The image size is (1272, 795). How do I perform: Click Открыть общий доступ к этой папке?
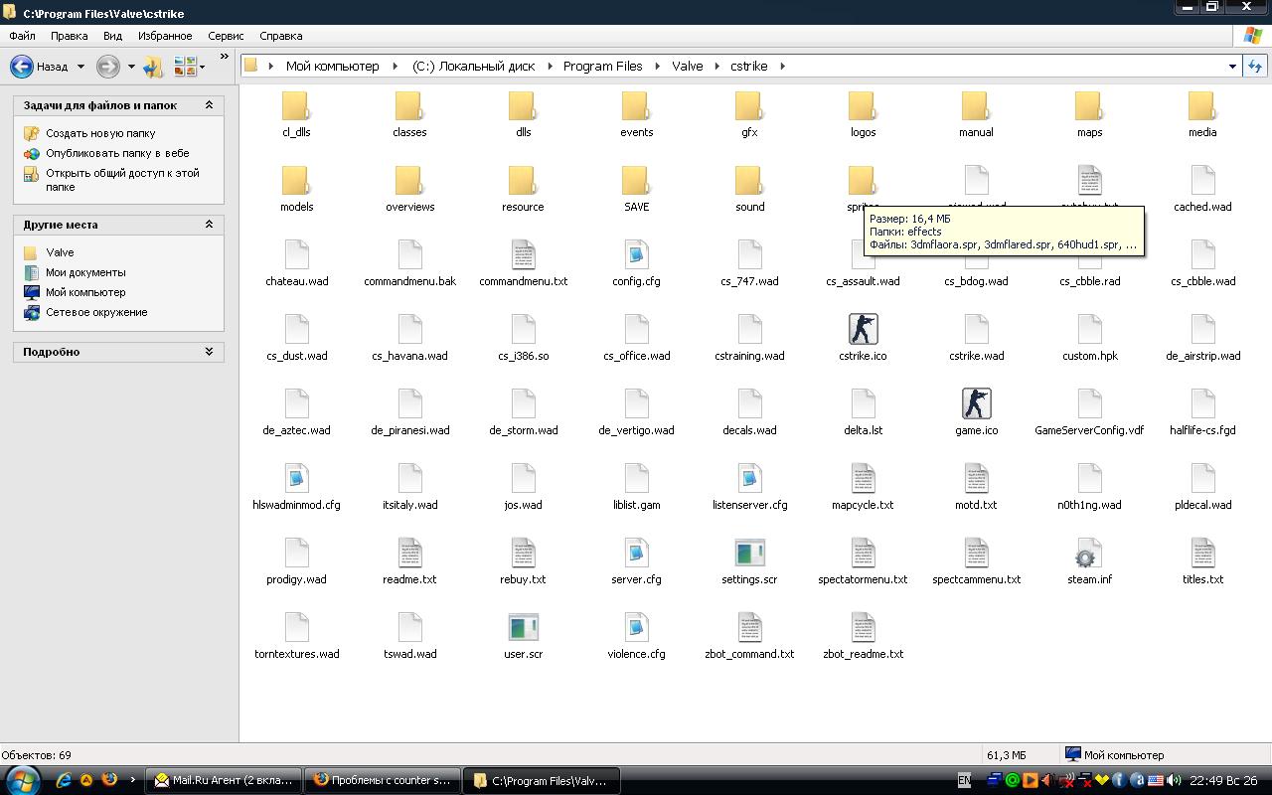[x=122, y=180]
